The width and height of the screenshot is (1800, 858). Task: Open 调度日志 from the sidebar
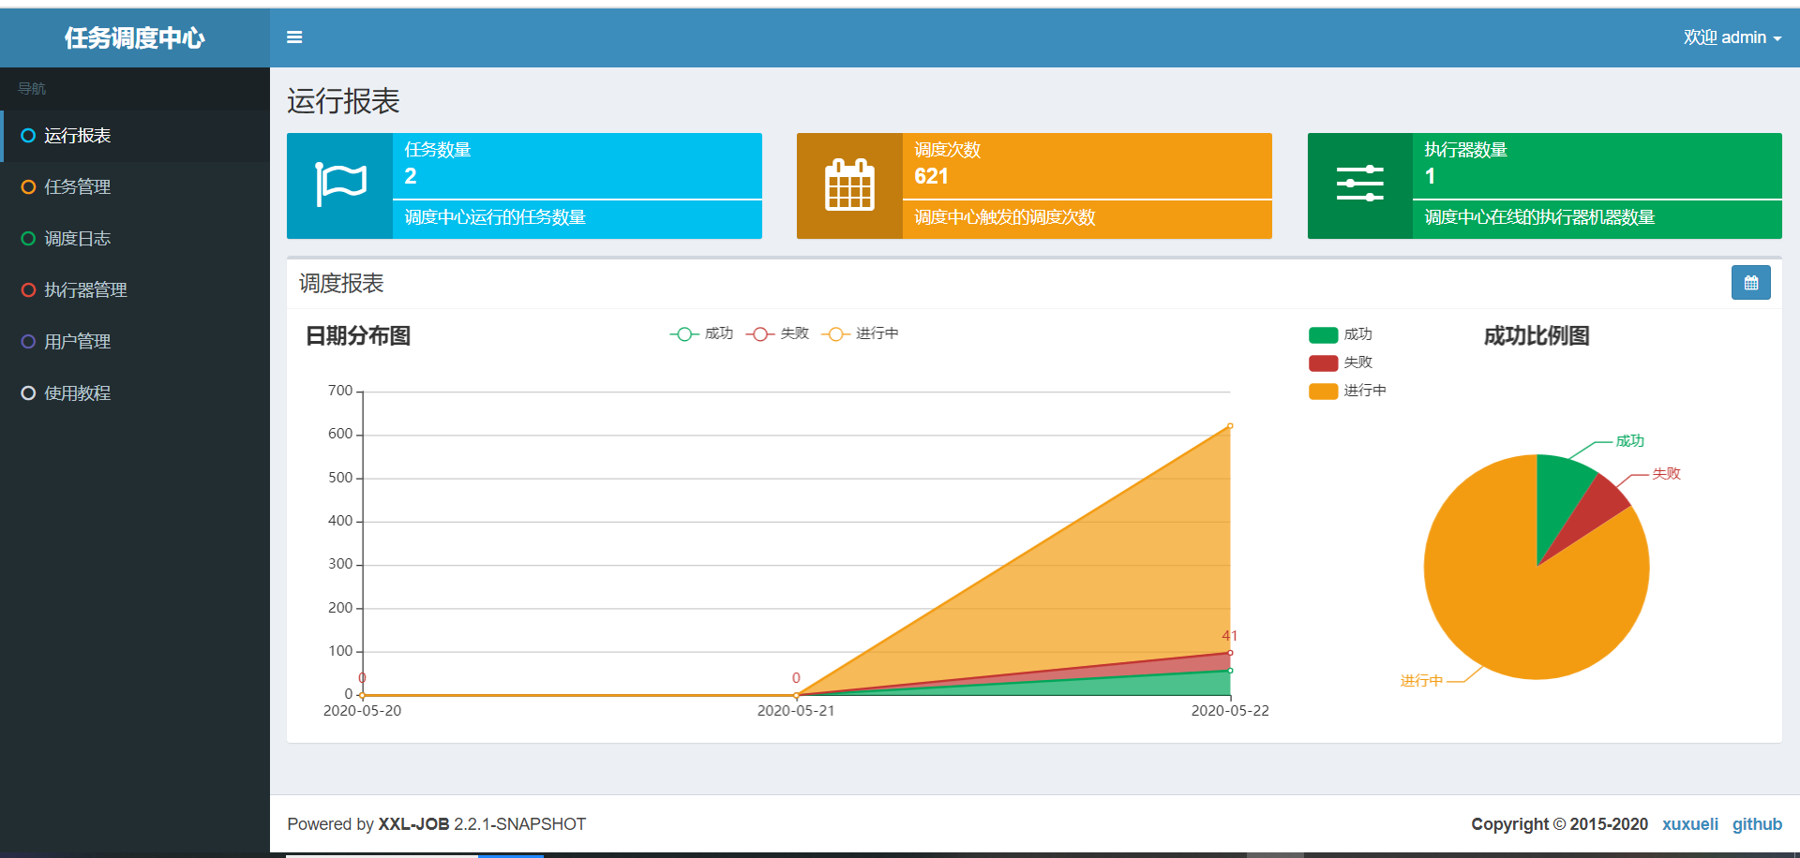click(x=135, y=239)
